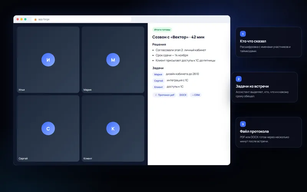Export the protocol as DOCX
The image size is (307, 192).
183,95
